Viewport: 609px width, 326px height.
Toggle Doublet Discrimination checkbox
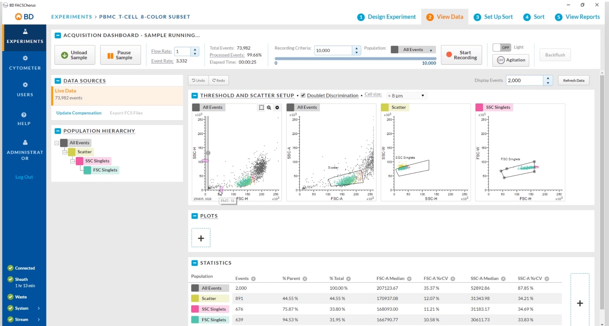pyautogui.click(x=303, y=95)
